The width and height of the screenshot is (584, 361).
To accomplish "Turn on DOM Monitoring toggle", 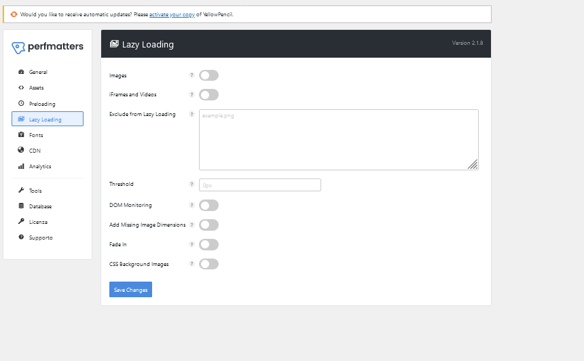I will 208,206.
